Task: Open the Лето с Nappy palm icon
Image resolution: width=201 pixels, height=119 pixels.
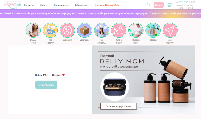Action: coord(119,30)
